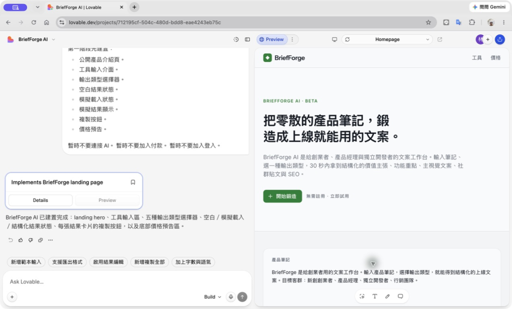The image size is (512, 309).
Task: Open the Build mode dropdown
Action: point(212,297)
